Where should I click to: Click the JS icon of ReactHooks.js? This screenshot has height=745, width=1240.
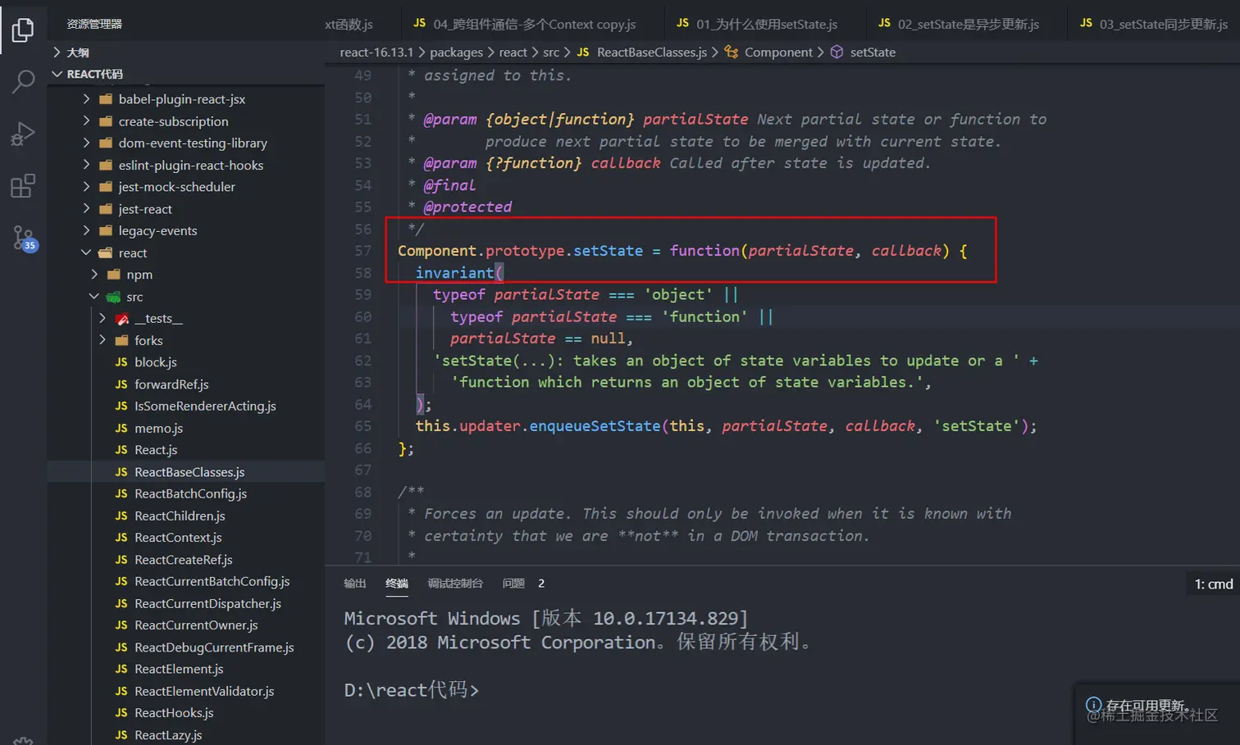click(121, 713)
